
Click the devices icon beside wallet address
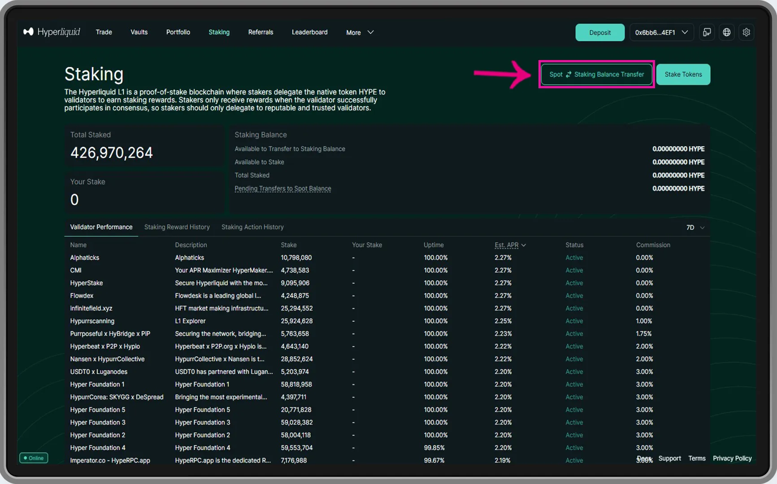tap(707, 32)
